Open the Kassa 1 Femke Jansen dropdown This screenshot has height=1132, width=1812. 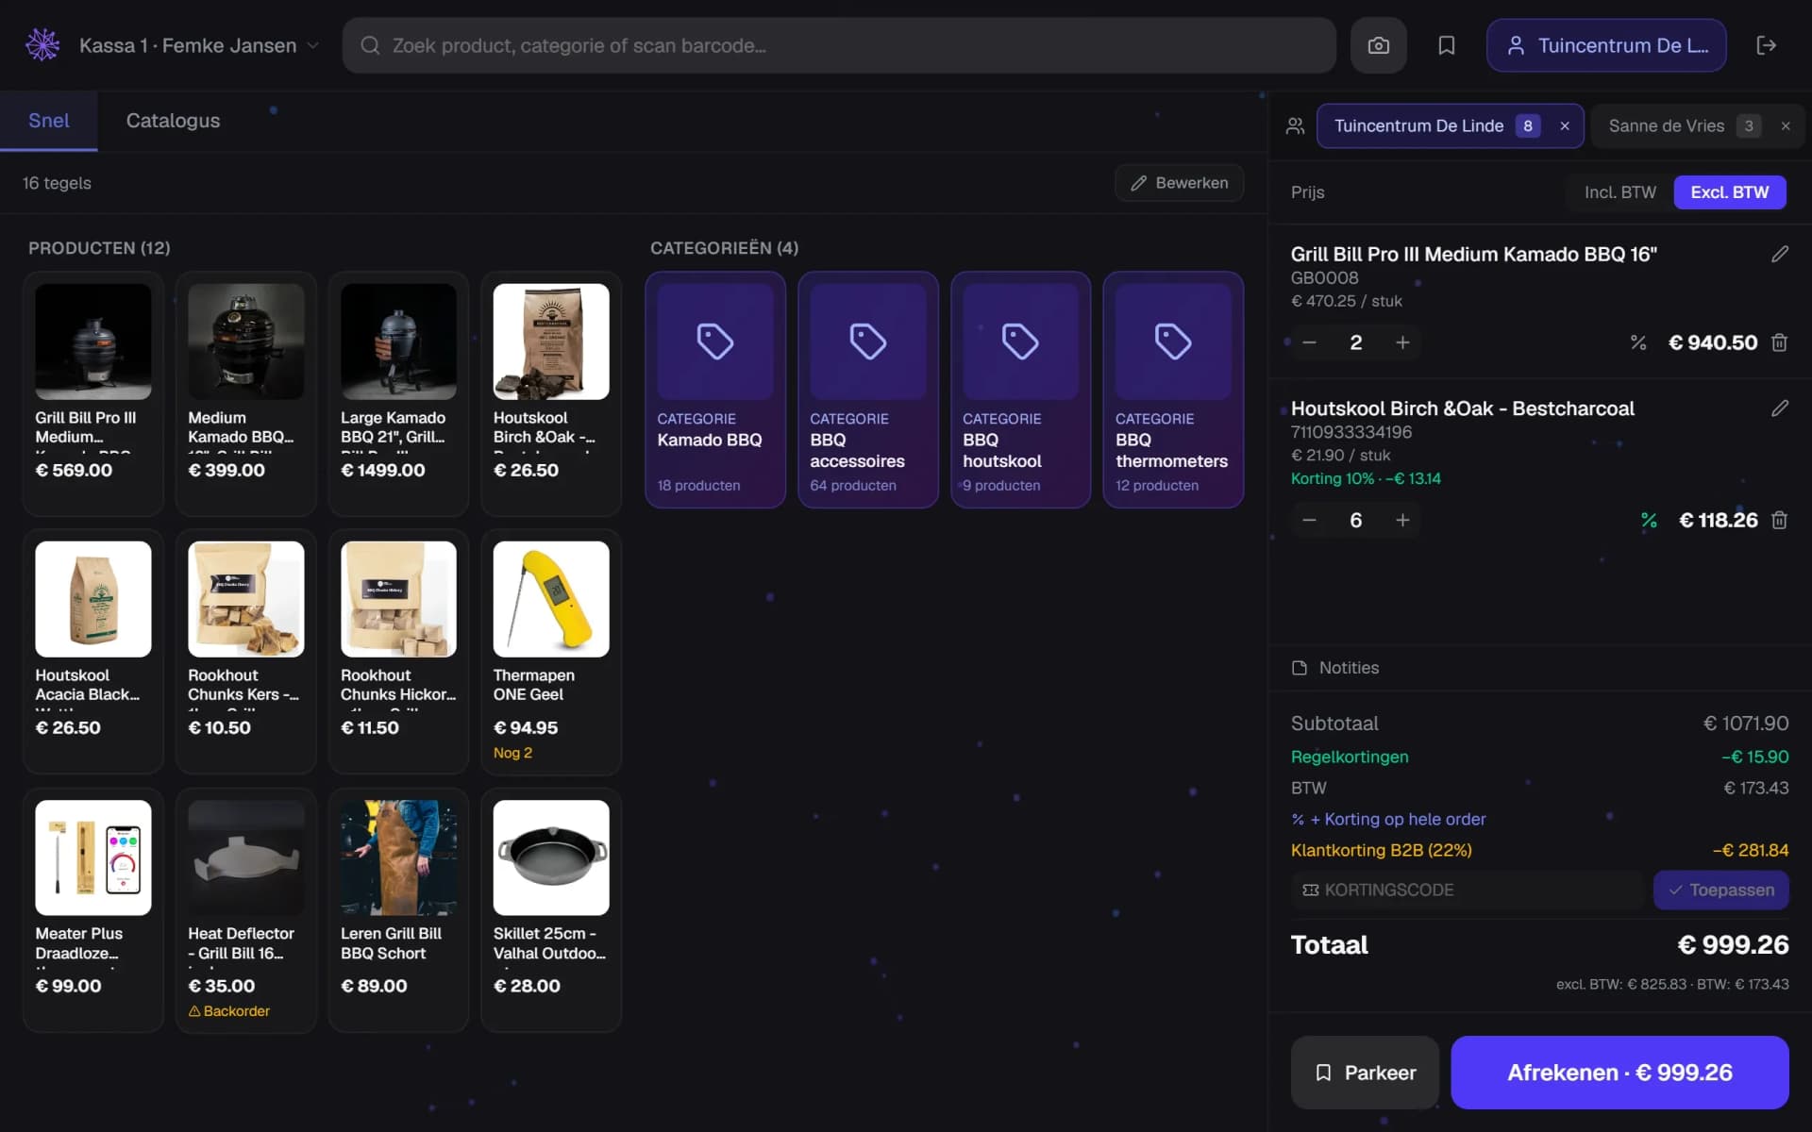click(x=198, y=45)
